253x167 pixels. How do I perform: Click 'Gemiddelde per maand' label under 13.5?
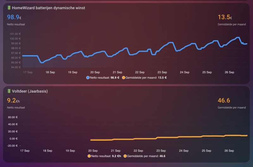pyautogui.click(x=232, y=25)
